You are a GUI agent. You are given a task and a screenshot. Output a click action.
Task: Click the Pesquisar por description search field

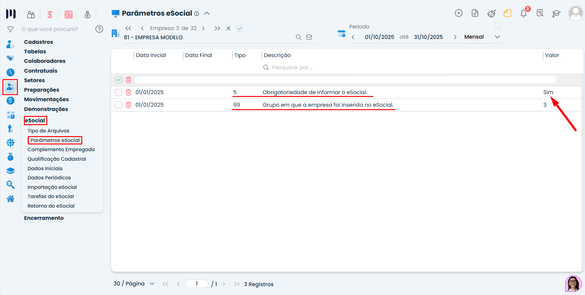coord(292,67)
